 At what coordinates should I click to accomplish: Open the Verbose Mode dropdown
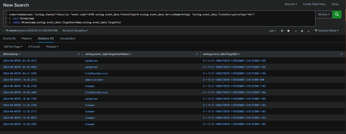[x=327, y=31]
